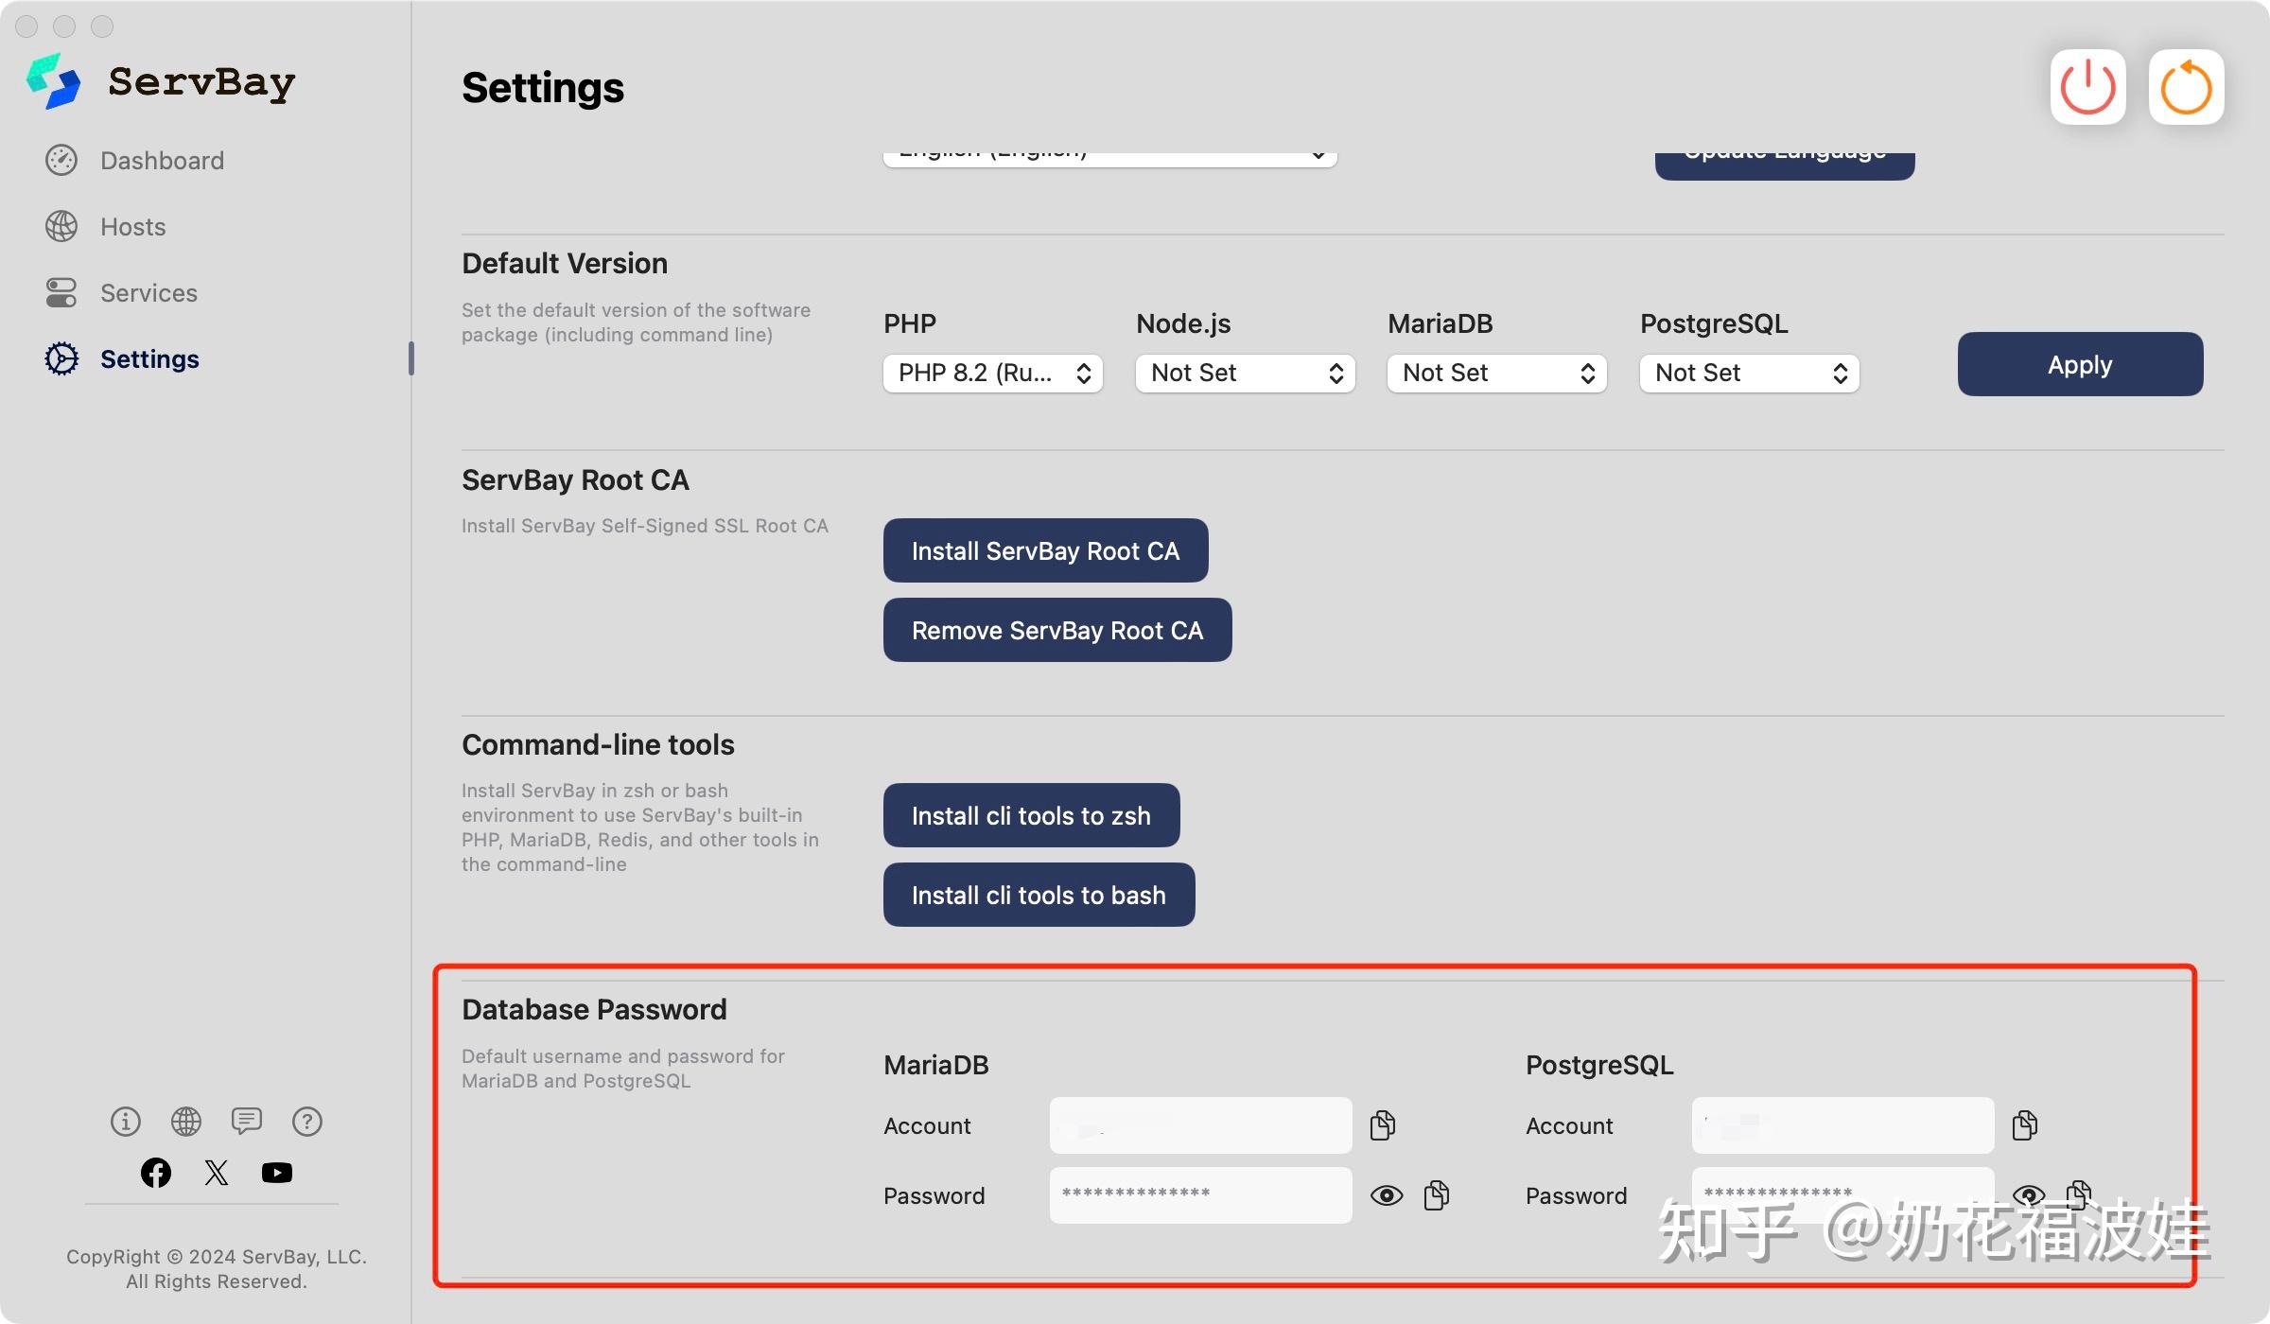Copy the PostgreSQL account name
Screen dimensions: 2270x1324
point(2024,1124)
